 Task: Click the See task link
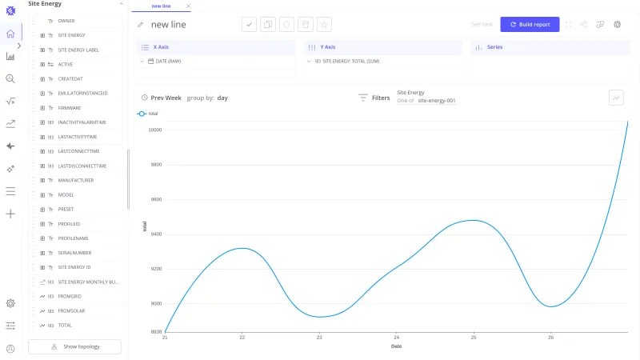[x=482, y=25]
